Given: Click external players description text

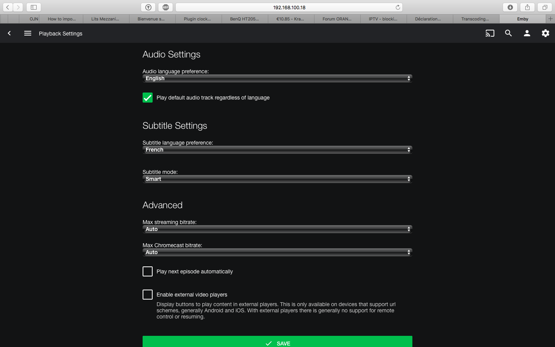Looking at the screenshot, I should click(276, 310).
